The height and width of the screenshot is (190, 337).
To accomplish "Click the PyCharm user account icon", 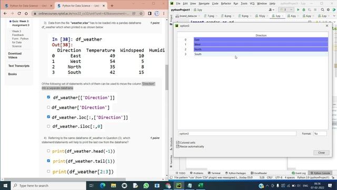I will [272, 9].
